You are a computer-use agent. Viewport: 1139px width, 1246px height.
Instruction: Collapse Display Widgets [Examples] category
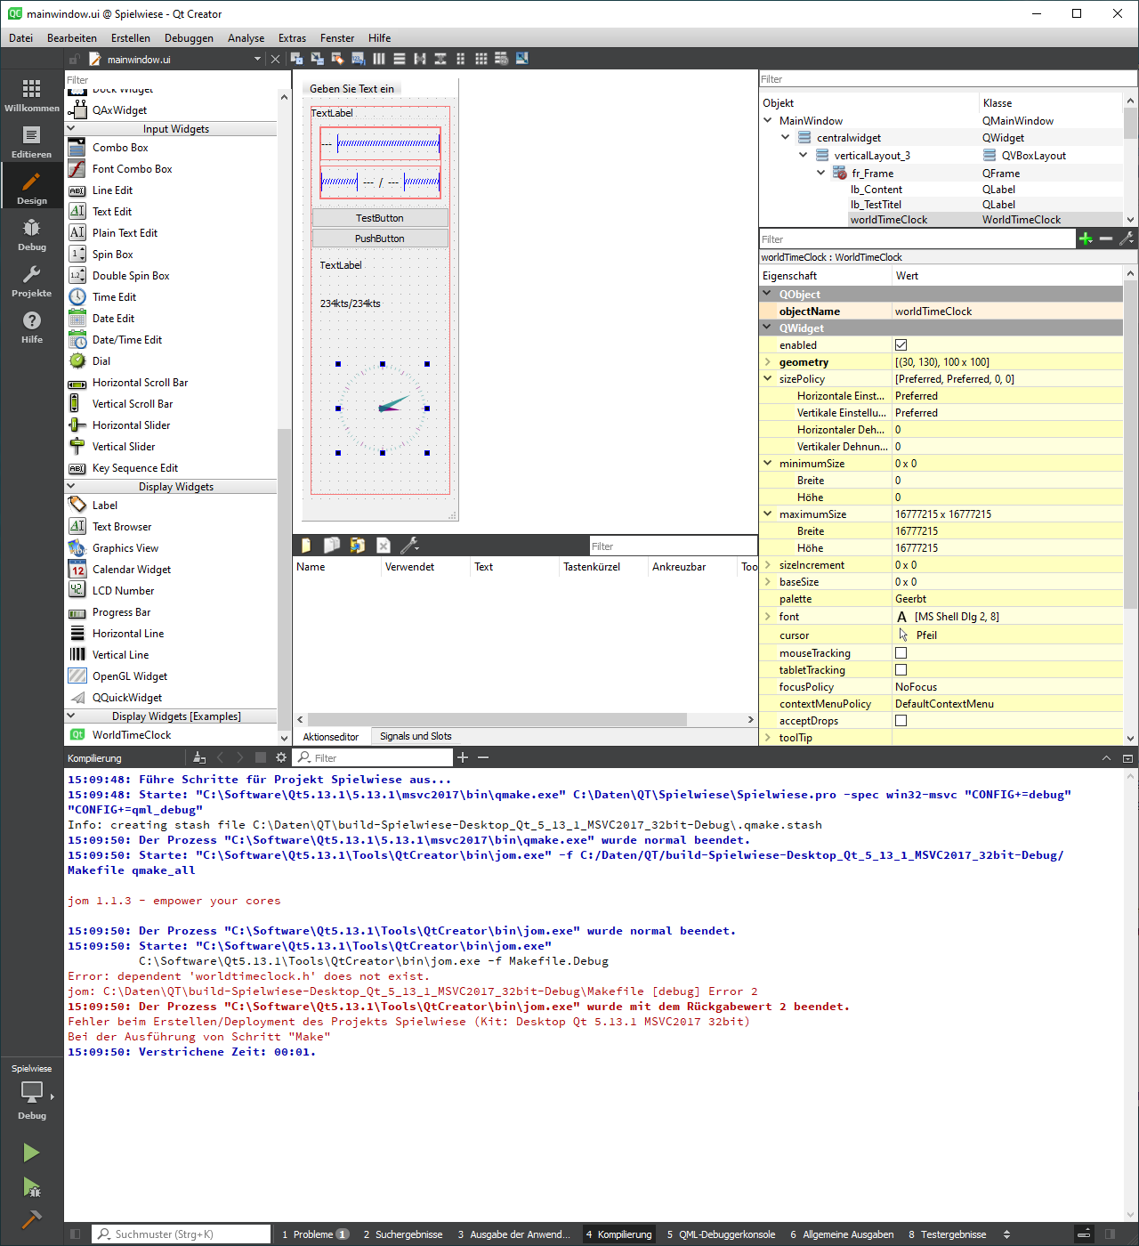pyautogui.click(x=71, y=716)
